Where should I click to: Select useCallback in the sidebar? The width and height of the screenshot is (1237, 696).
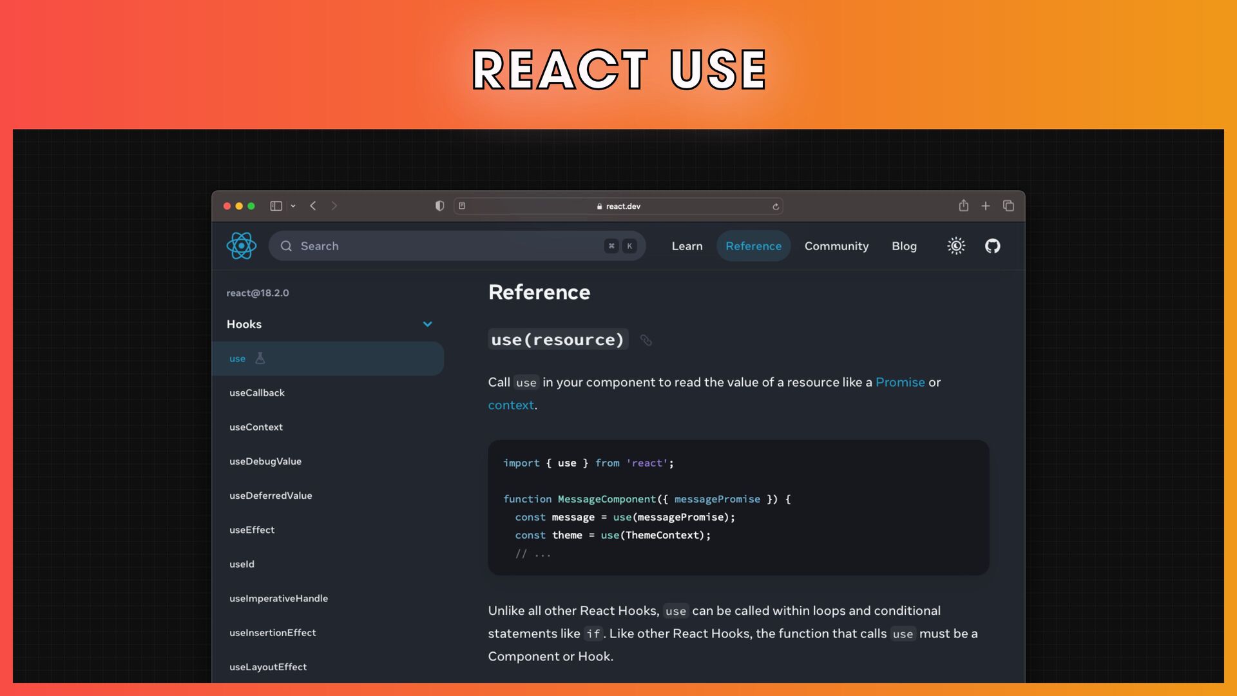click(x=257, y=392)
